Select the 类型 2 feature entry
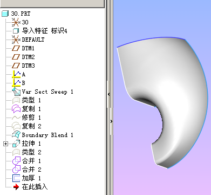Image resolution: width=211 pixels, height=195 pixels. [31, 152]
